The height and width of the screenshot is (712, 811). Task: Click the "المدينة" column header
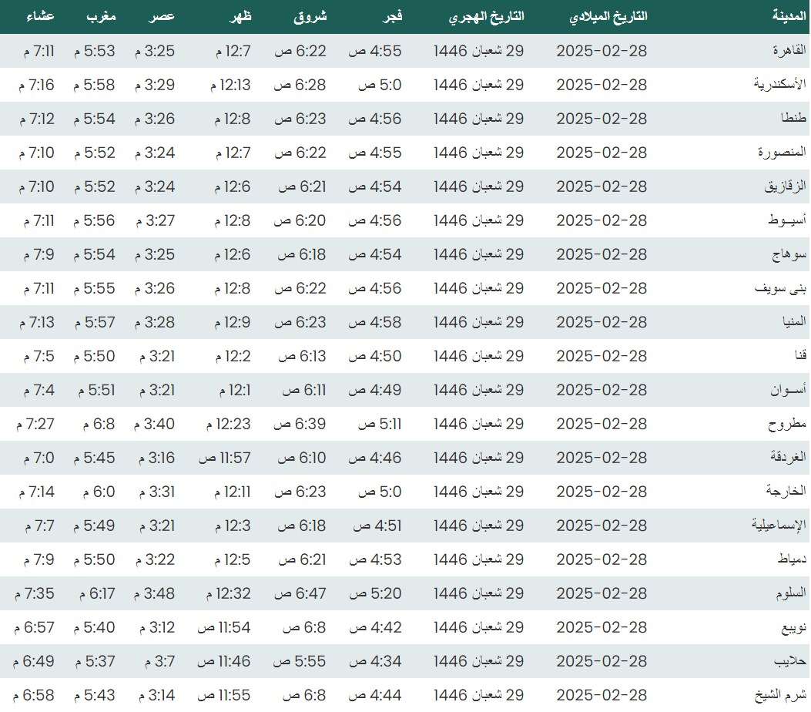pos(789,16)
